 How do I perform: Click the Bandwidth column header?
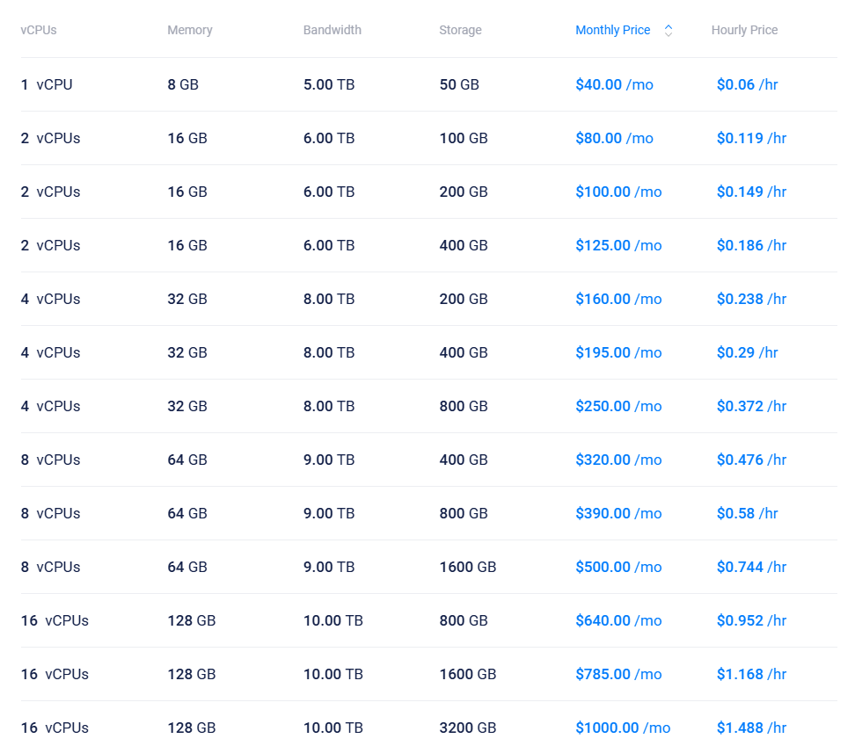point(332,31)
